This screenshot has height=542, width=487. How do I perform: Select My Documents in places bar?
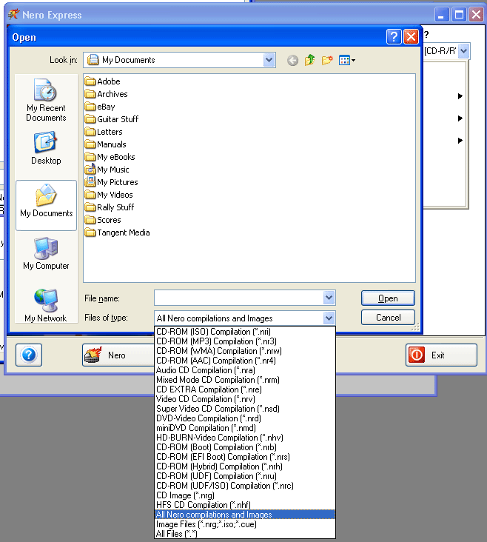pyautogui.click(x=47, y=205)
